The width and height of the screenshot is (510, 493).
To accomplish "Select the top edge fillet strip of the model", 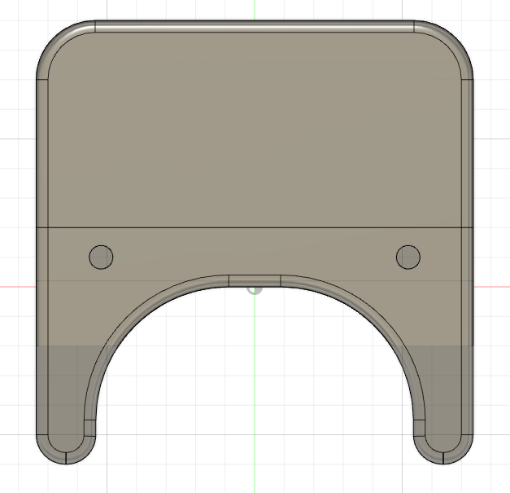I will coord(255,26).
